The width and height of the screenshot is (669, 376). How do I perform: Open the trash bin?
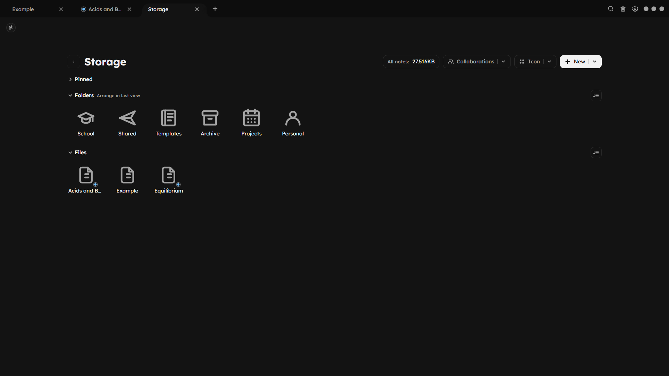(x=623, y=9)
